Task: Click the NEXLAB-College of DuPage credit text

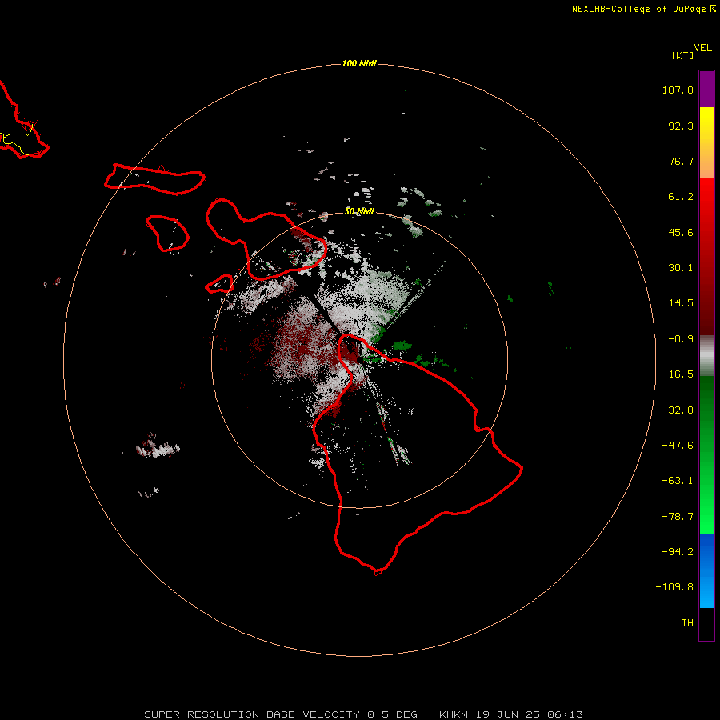Action: pyautogui.click(x=644, y=9)
